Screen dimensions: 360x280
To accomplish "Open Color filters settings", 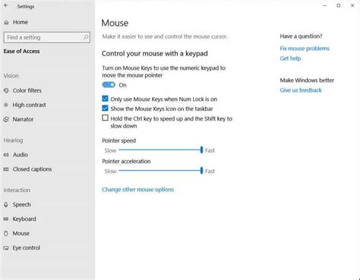I will pyautogui.click(x=27, y=90).
